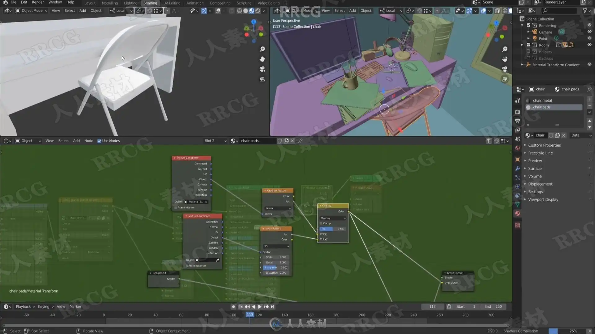595x334 pixels.
Task: Uncheck the Room collection checkbox
Action: click(529, 45)
